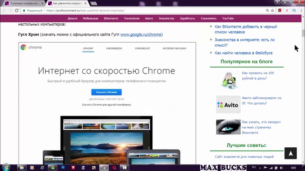Screen dimensions: 305x171
Task: Click the Avito logo thumbnail
Action: coord(228,104)
